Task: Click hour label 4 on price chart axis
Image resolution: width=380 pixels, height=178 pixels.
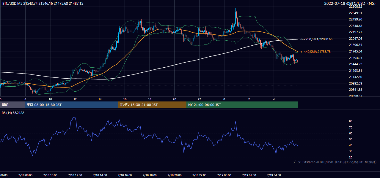Action: tap(274, 99)
